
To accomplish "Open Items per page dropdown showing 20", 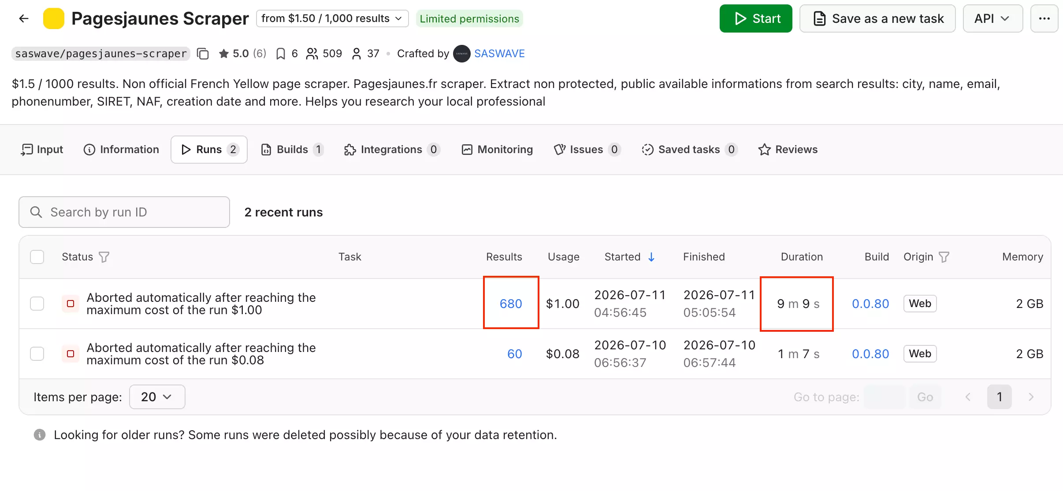I will coord(157,397).
